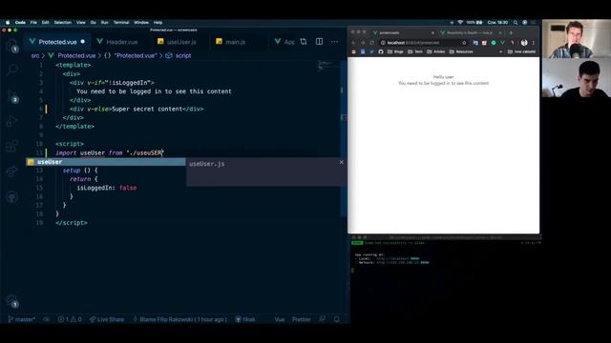Open the browser three-dot menu

534,43
